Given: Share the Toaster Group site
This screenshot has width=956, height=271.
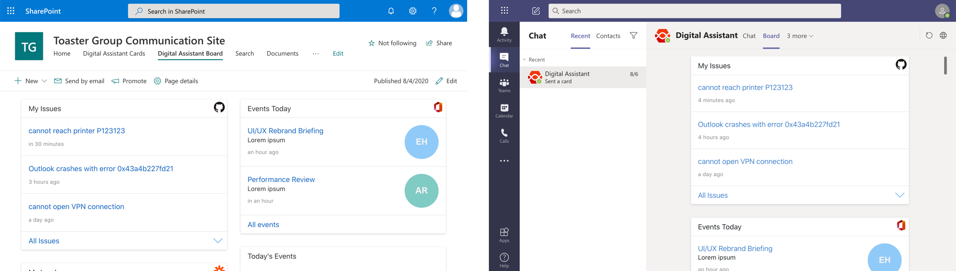Looking at the screenshot, I should [439, 43].
